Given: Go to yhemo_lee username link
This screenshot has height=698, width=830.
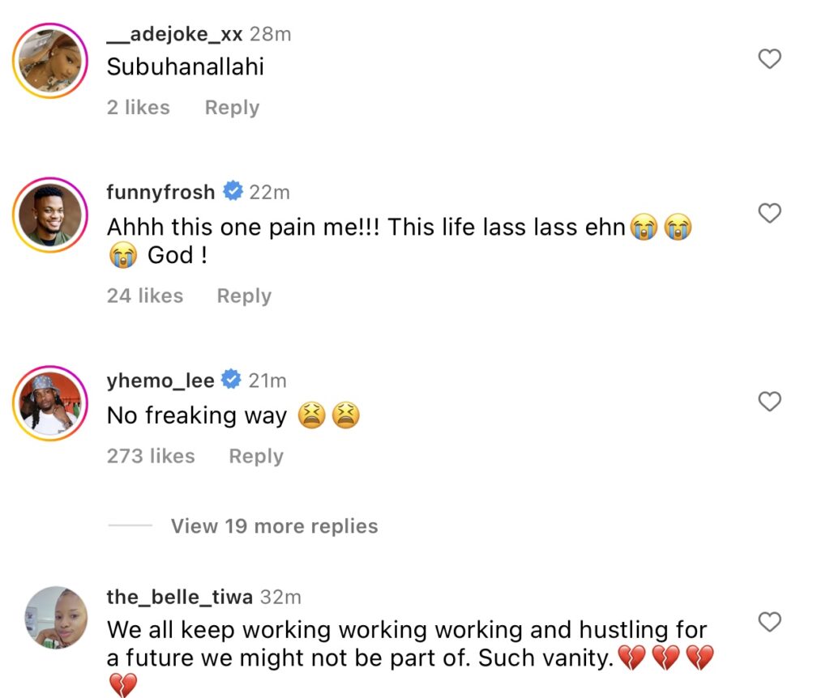Looking at the screenshot, I should [x=160, y=380].
